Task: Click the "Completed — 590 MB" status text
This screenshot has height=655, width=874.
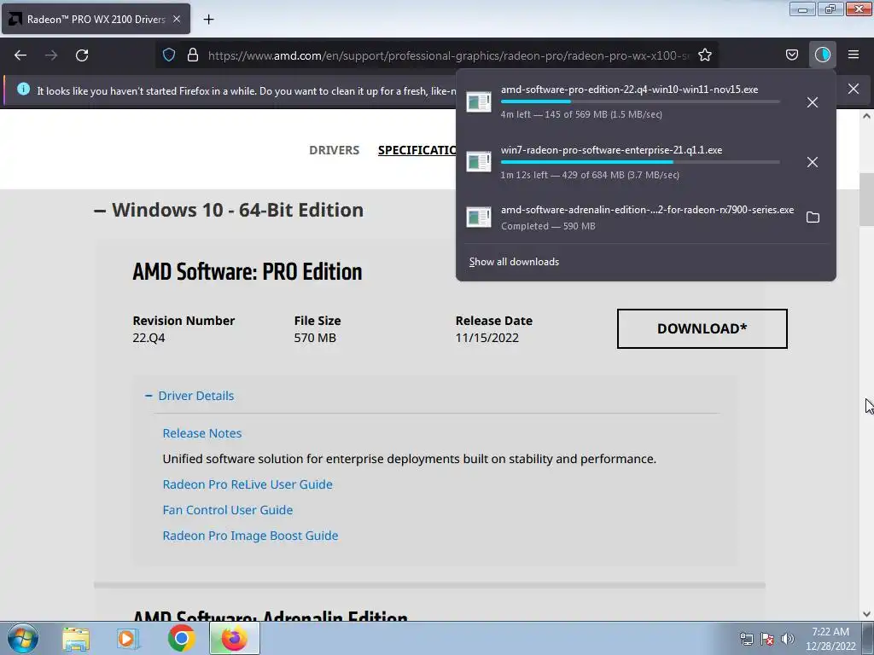Action: click(x=548, y=226)
